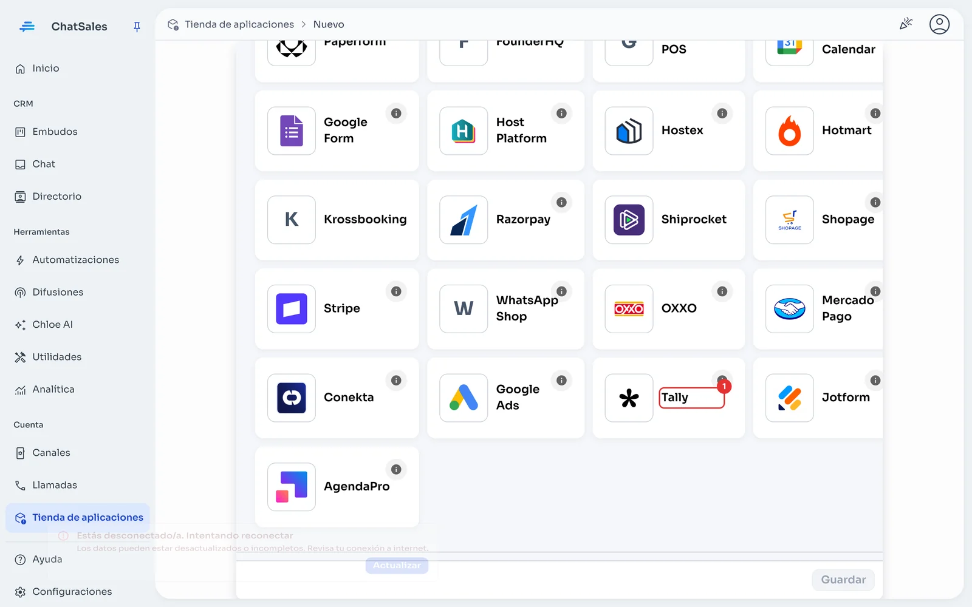
Task: Open info button on Conekta card
Action: [x=396, y=381]
